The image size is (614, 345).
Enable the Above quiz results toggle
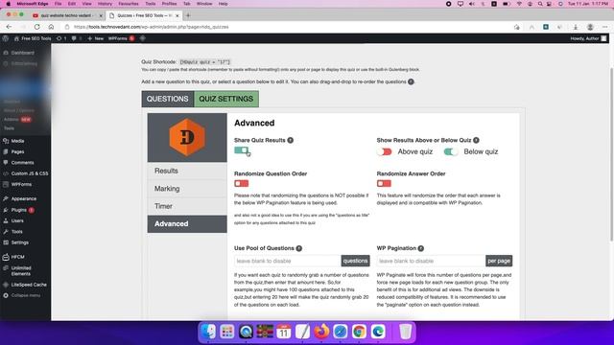384,151
